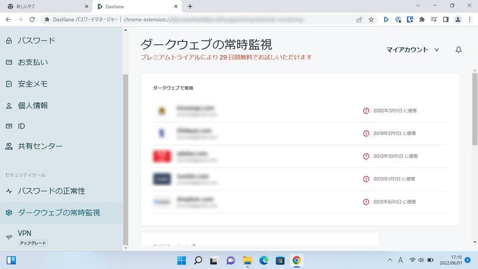Viewport: 478px width, 269px height.
Task: Open taskbar search
Action: (198, 261)
